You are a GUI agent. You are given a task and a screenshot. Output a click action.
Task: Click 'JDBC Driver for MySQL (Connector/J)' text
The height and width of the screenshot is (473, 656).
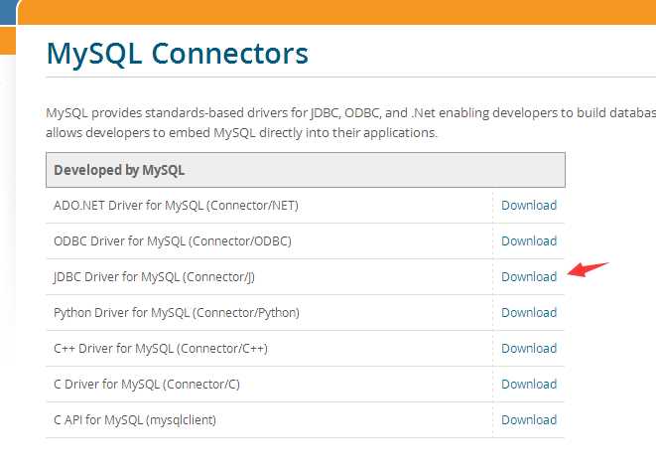click(154, 277)
